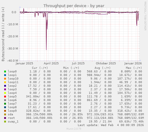
Task: Click the 'Juli 2025' x-axis label
Action: [78, 63]
